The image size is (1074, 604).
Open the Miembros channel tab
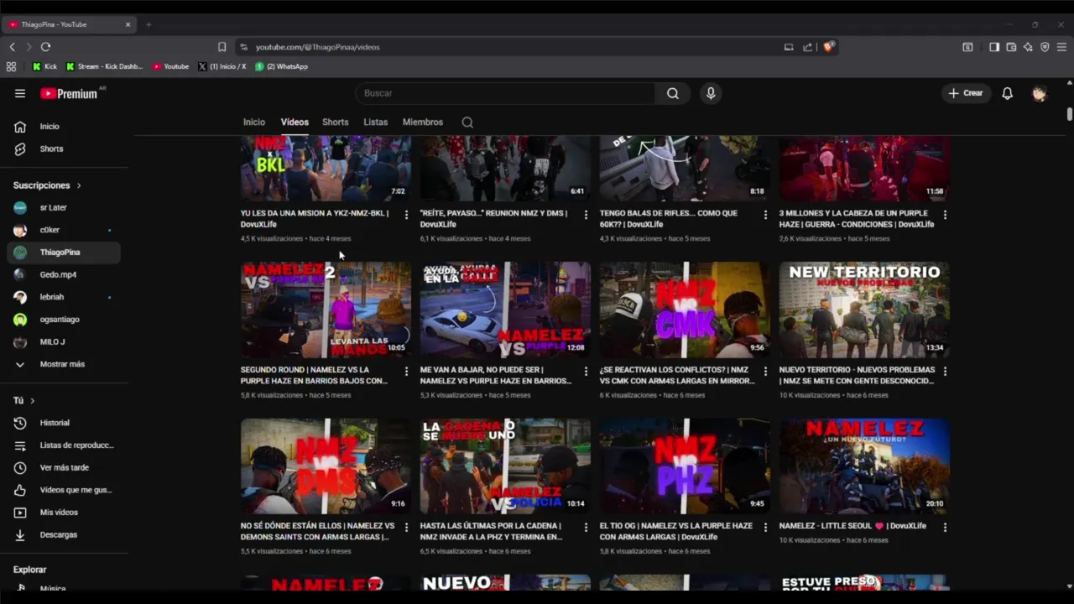click(x=422, y=122)
